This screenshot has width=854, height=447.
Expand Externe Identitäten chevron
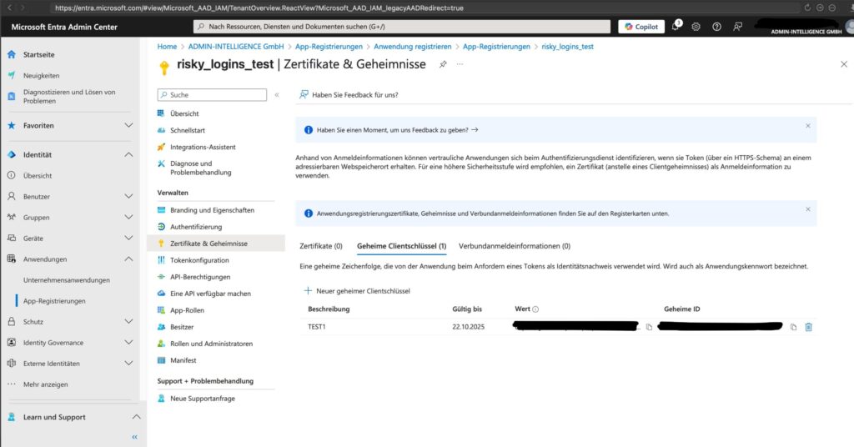click(128, 363)
